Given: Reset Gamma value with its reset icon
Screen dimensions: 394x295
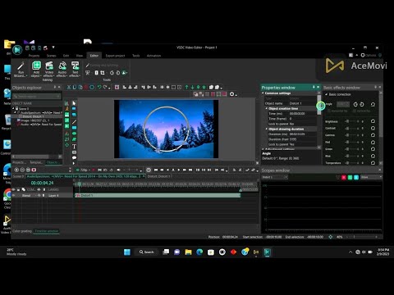Looking at the screenshot, I should 373,135.
